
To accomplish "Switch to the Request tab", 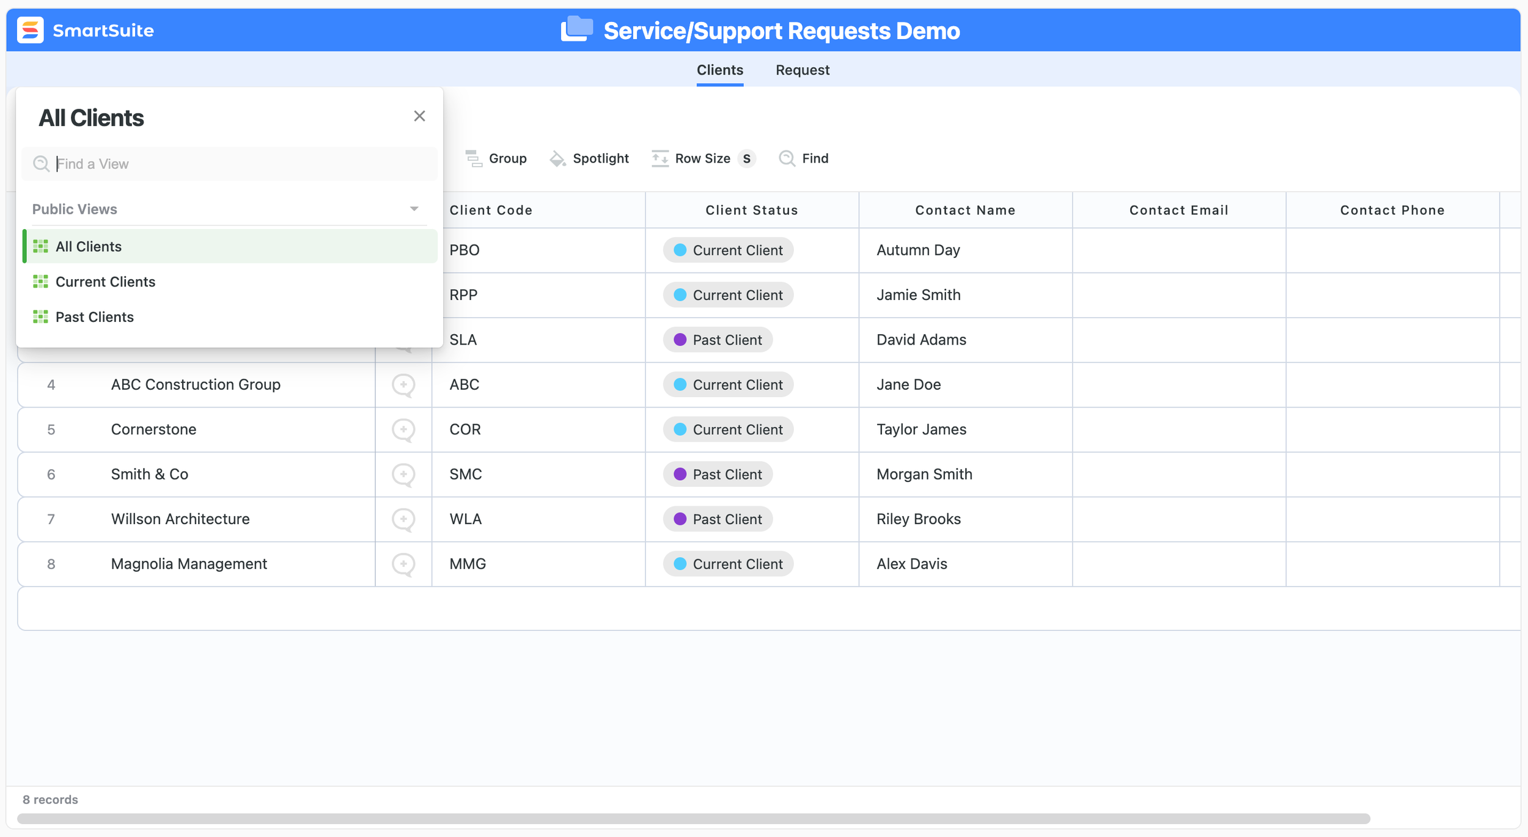I will point(803,70).
